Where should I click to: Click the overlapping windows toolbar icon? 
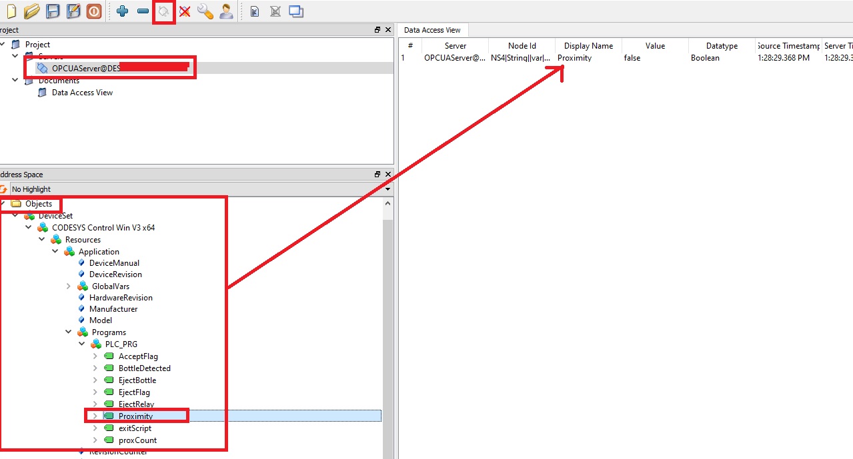click(296, 11)
